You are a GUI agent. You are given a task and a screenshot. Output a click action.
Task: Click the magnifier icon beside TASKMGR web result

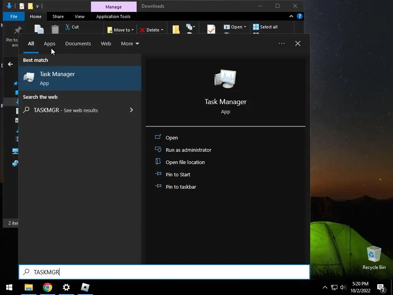coord(26,110)
